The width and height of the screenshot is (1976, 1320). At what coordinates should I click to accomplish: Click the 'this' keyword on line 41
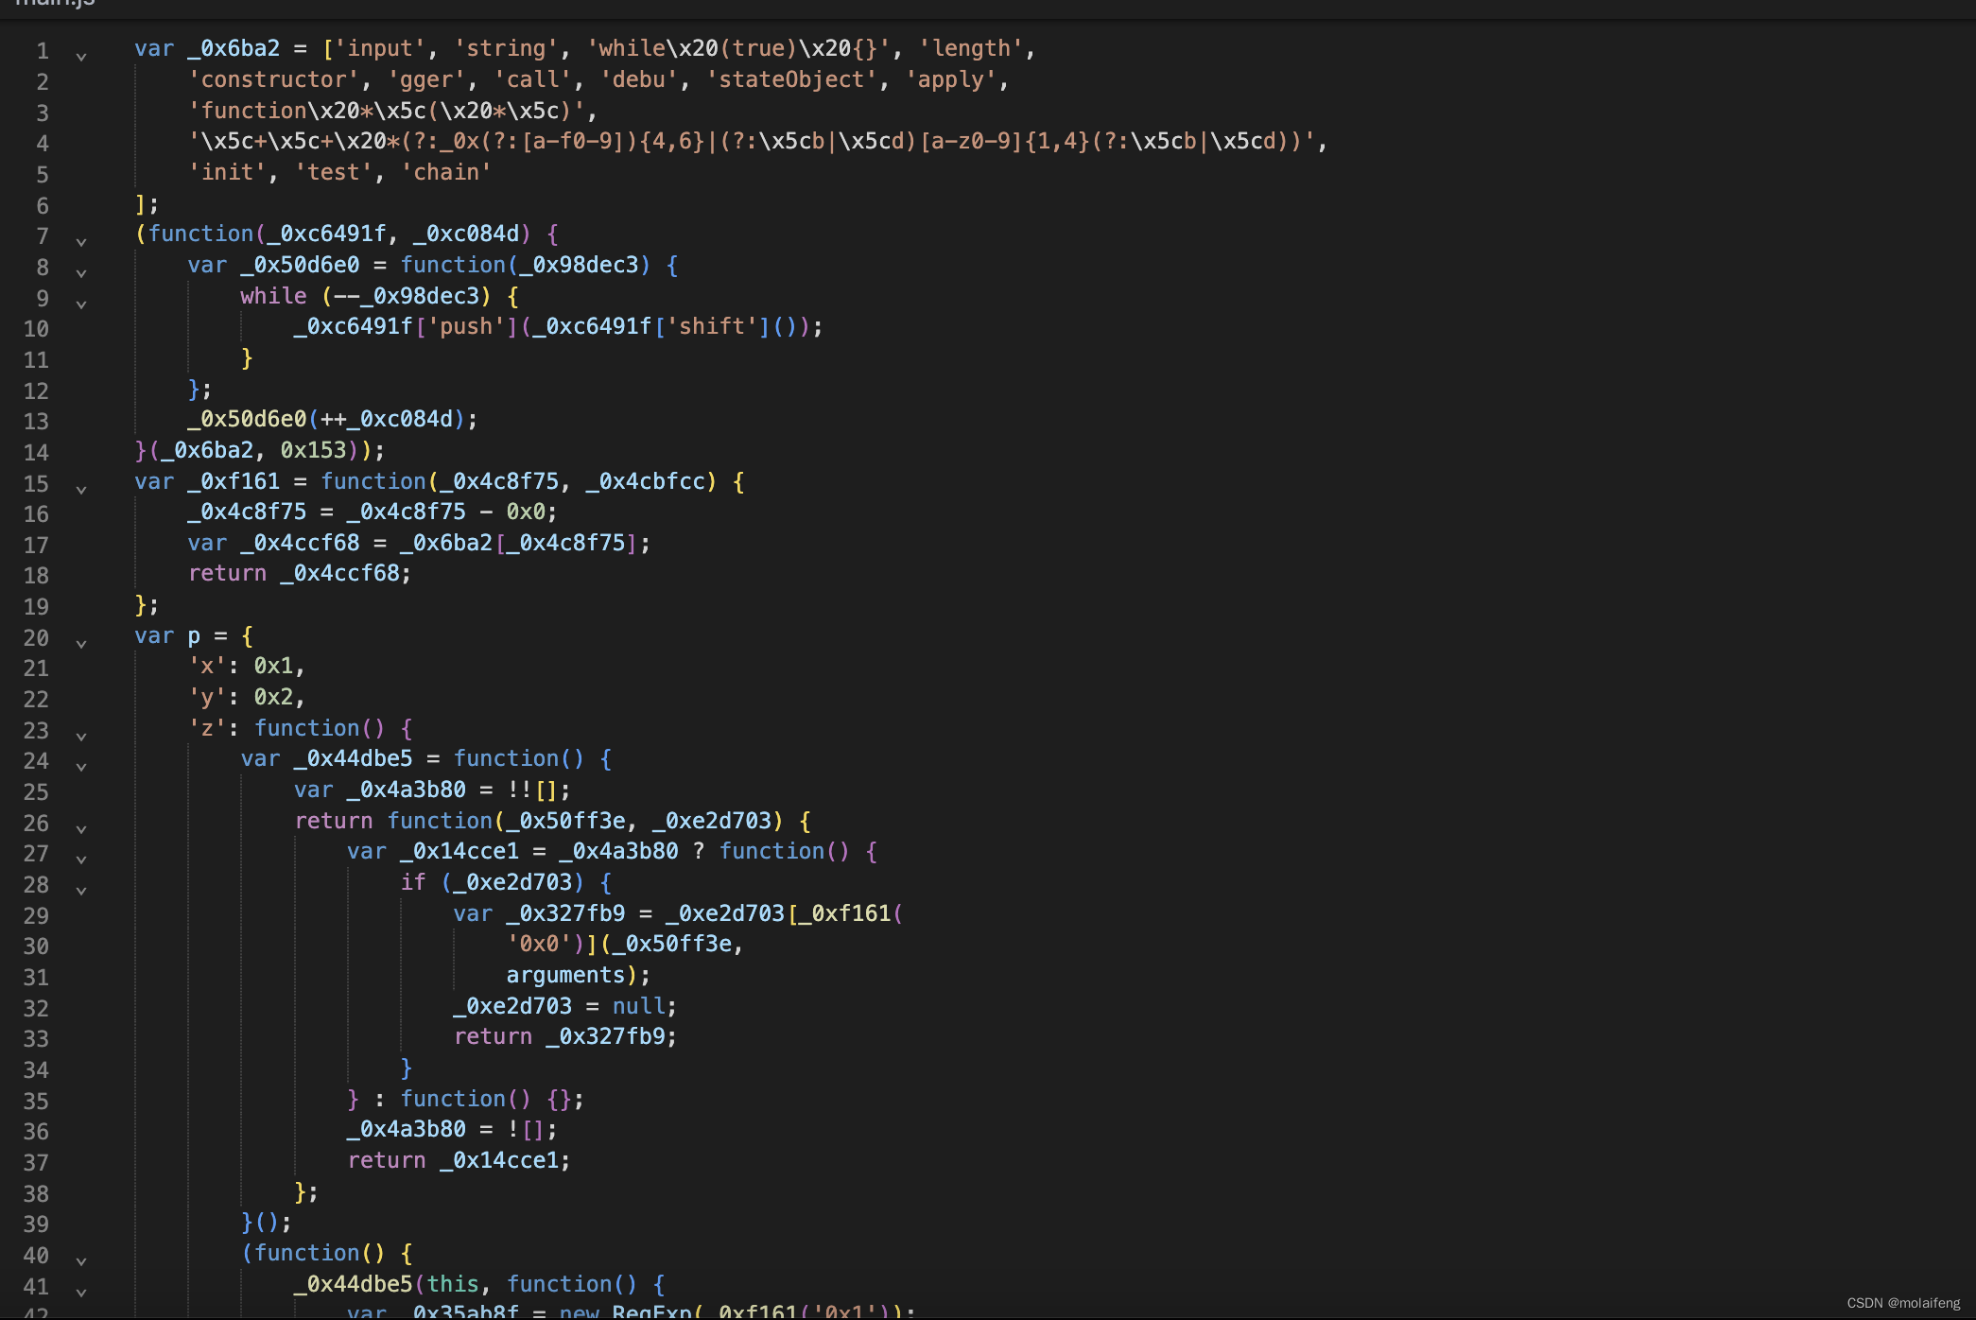(453, 1284)
